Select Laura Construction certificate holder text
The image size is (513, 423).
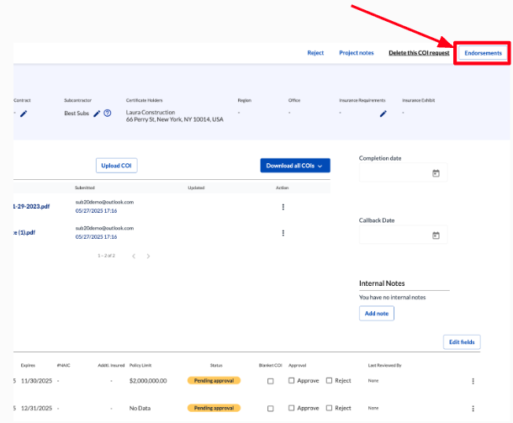point(151,112)
